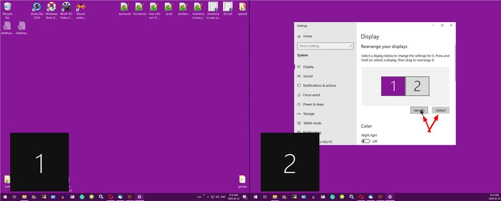The image size is (501, 201).
Task: Toggle the Night light switch
Action: tap(366, 141)
